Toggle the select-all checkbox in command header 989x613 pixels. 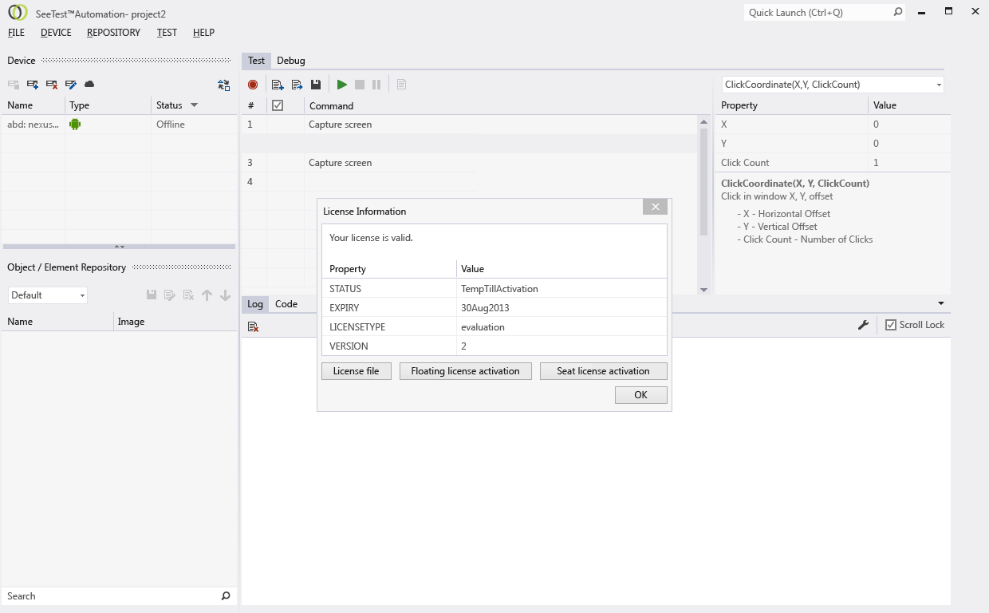click(278, 105)
